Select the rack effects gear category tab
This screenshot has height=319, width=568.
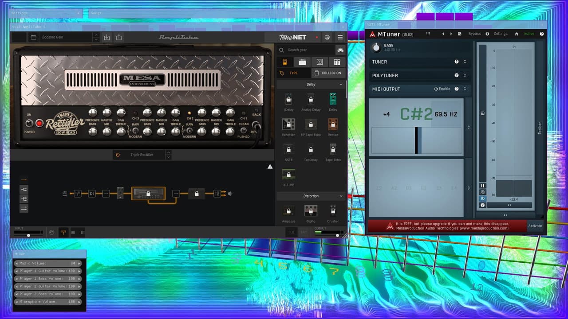click(x=337, y=62)
